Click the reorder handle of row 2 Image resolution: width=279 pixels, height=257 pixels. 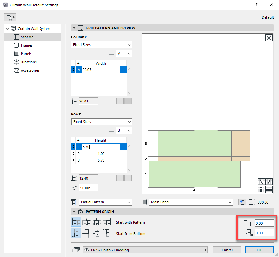tap(73, 153)
